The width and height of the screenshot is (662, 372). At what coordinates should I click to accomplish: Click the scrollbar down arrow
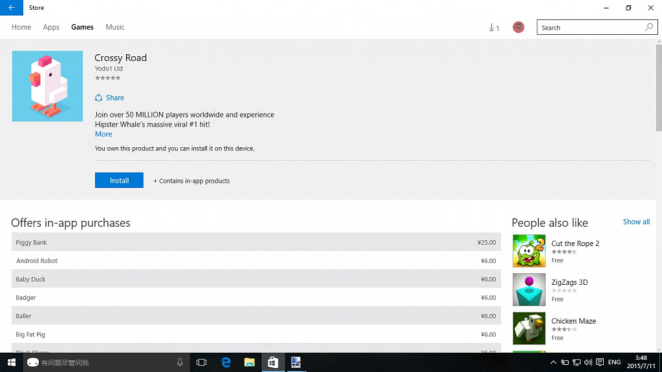coord(659,349)
